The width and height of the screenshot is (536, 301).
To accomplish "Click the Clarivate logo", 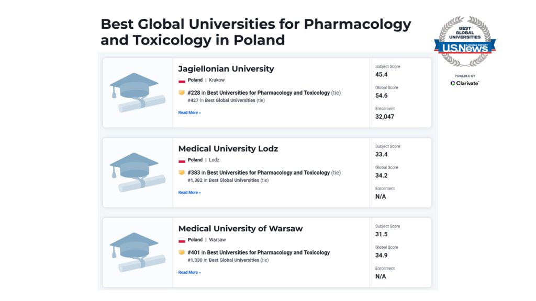I will pos(465,83).
